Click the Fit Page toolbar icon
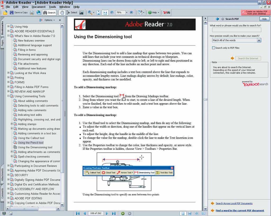This screenshot has height=216, width=271. coord(98,12)
